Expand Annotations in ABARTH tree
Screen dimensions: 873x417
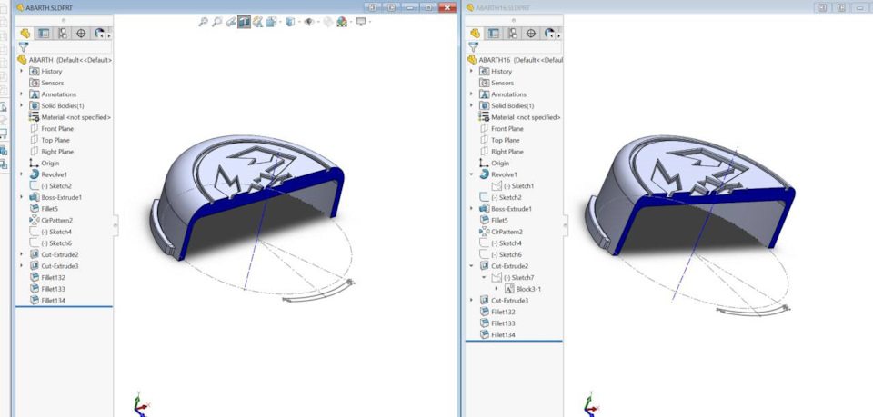click(x=22, y=94)
